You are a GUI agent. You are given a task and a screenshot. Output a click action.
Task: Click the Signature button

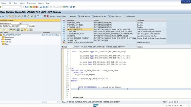point(73,16)
